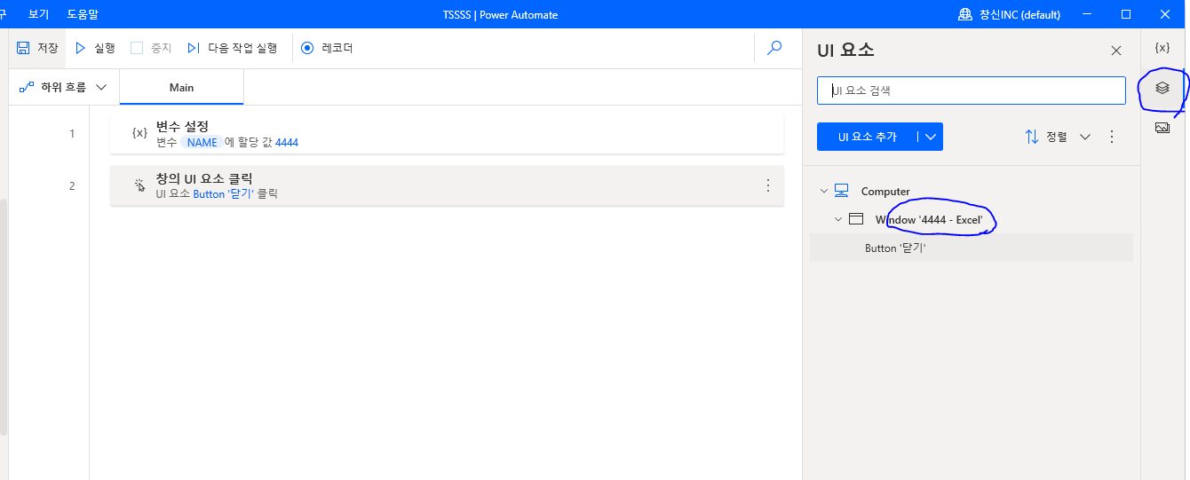Click line number 1 in the flow

click(x=72, y=133)
